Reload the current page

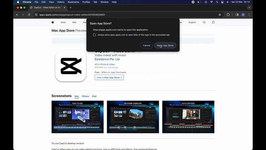tap(29, 15)
